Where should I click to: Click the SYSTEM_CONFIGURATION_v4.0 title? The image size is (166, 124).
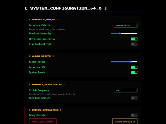(x=66, y=8)
